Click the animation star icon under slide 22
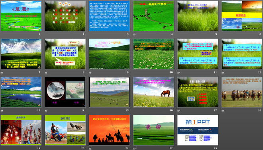The width and height of the screenshot is (263, 150). [134, 148]
